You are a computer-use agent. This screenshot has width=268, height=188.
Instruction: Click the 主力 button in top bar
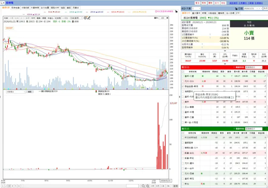pos(217,3)
